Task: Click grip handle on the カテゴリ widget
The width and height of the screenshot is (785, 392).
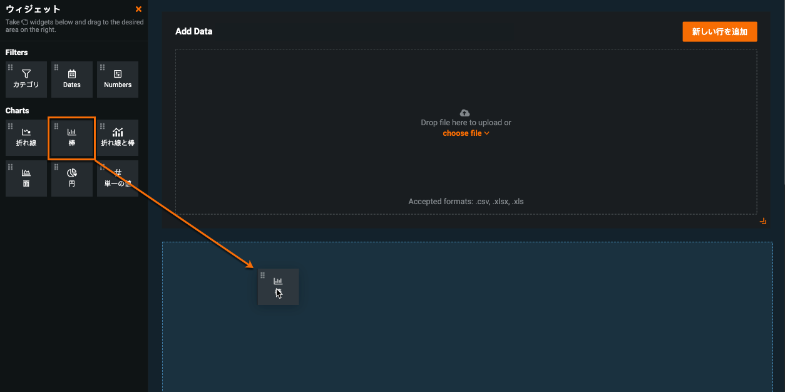Action: (x=11, y=67)
